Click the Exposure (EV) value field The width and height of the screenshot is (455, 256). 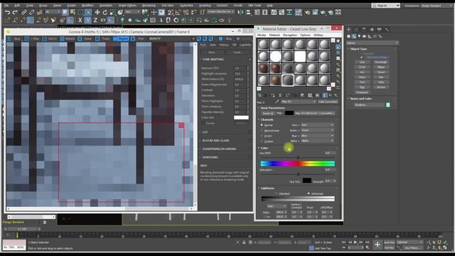click(240, 68)
